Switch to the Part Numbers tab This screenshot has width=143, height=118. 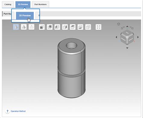[x=40, y=5]
